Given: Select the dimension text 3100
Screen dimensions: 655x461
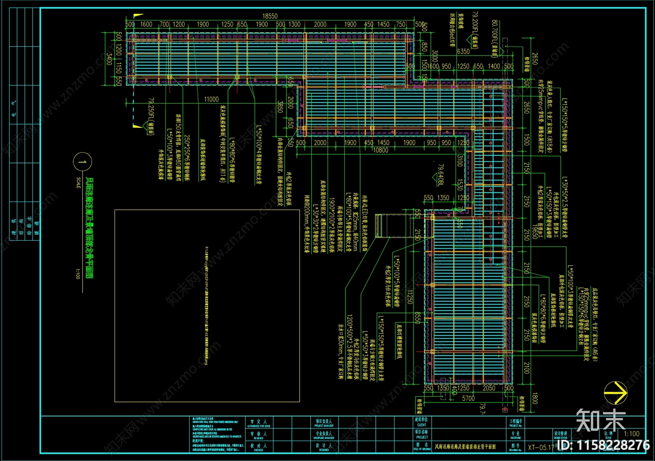Looking at the screenshot, I should 460,161.
